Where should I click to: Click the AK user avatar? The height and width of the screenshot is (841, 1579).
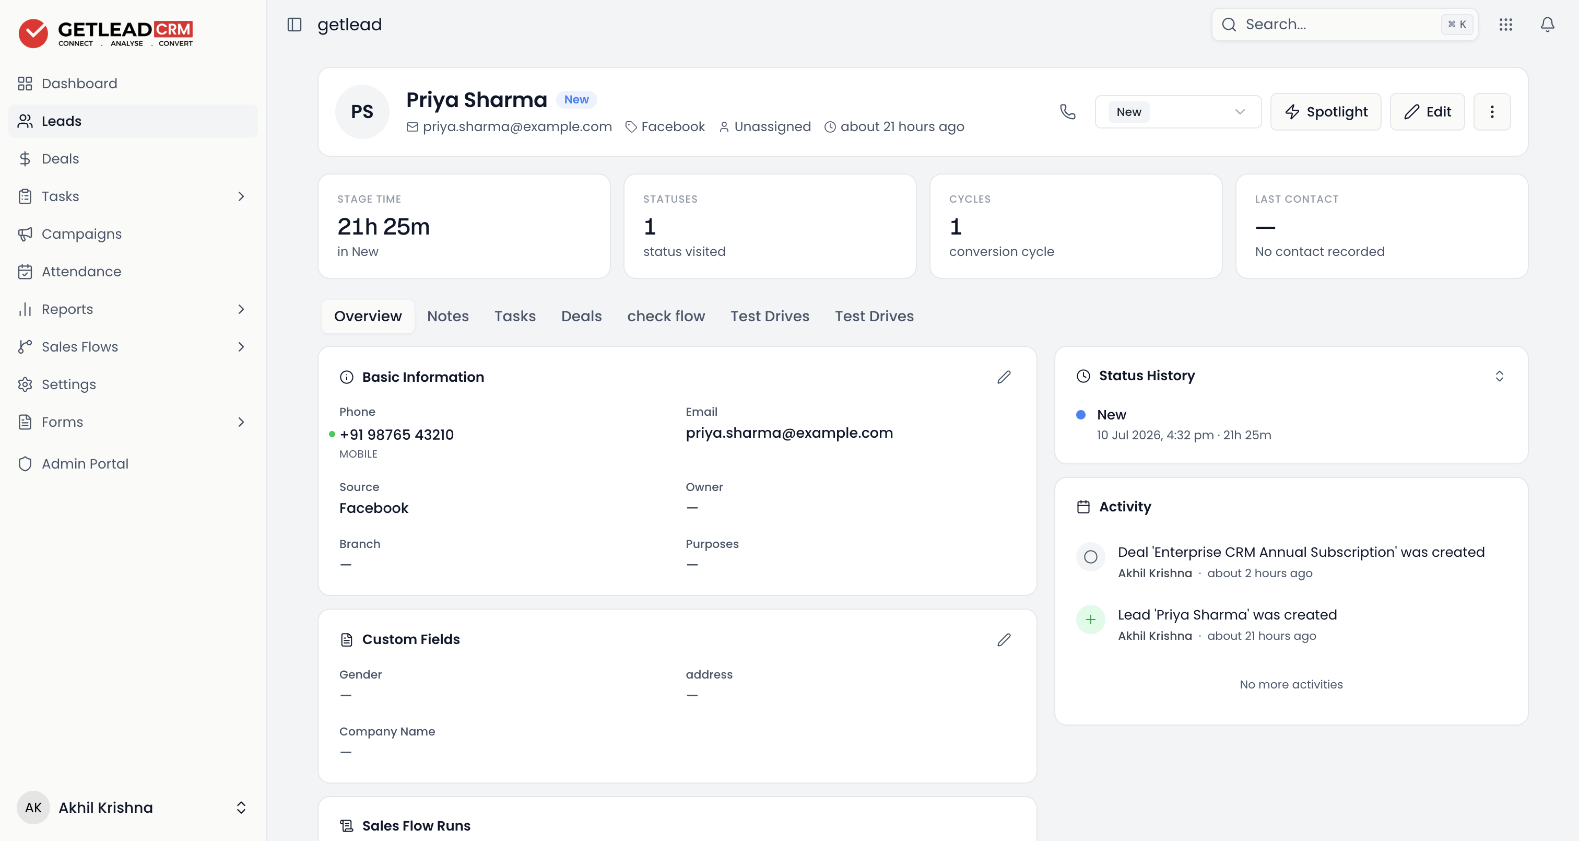[x=33, y=807]
